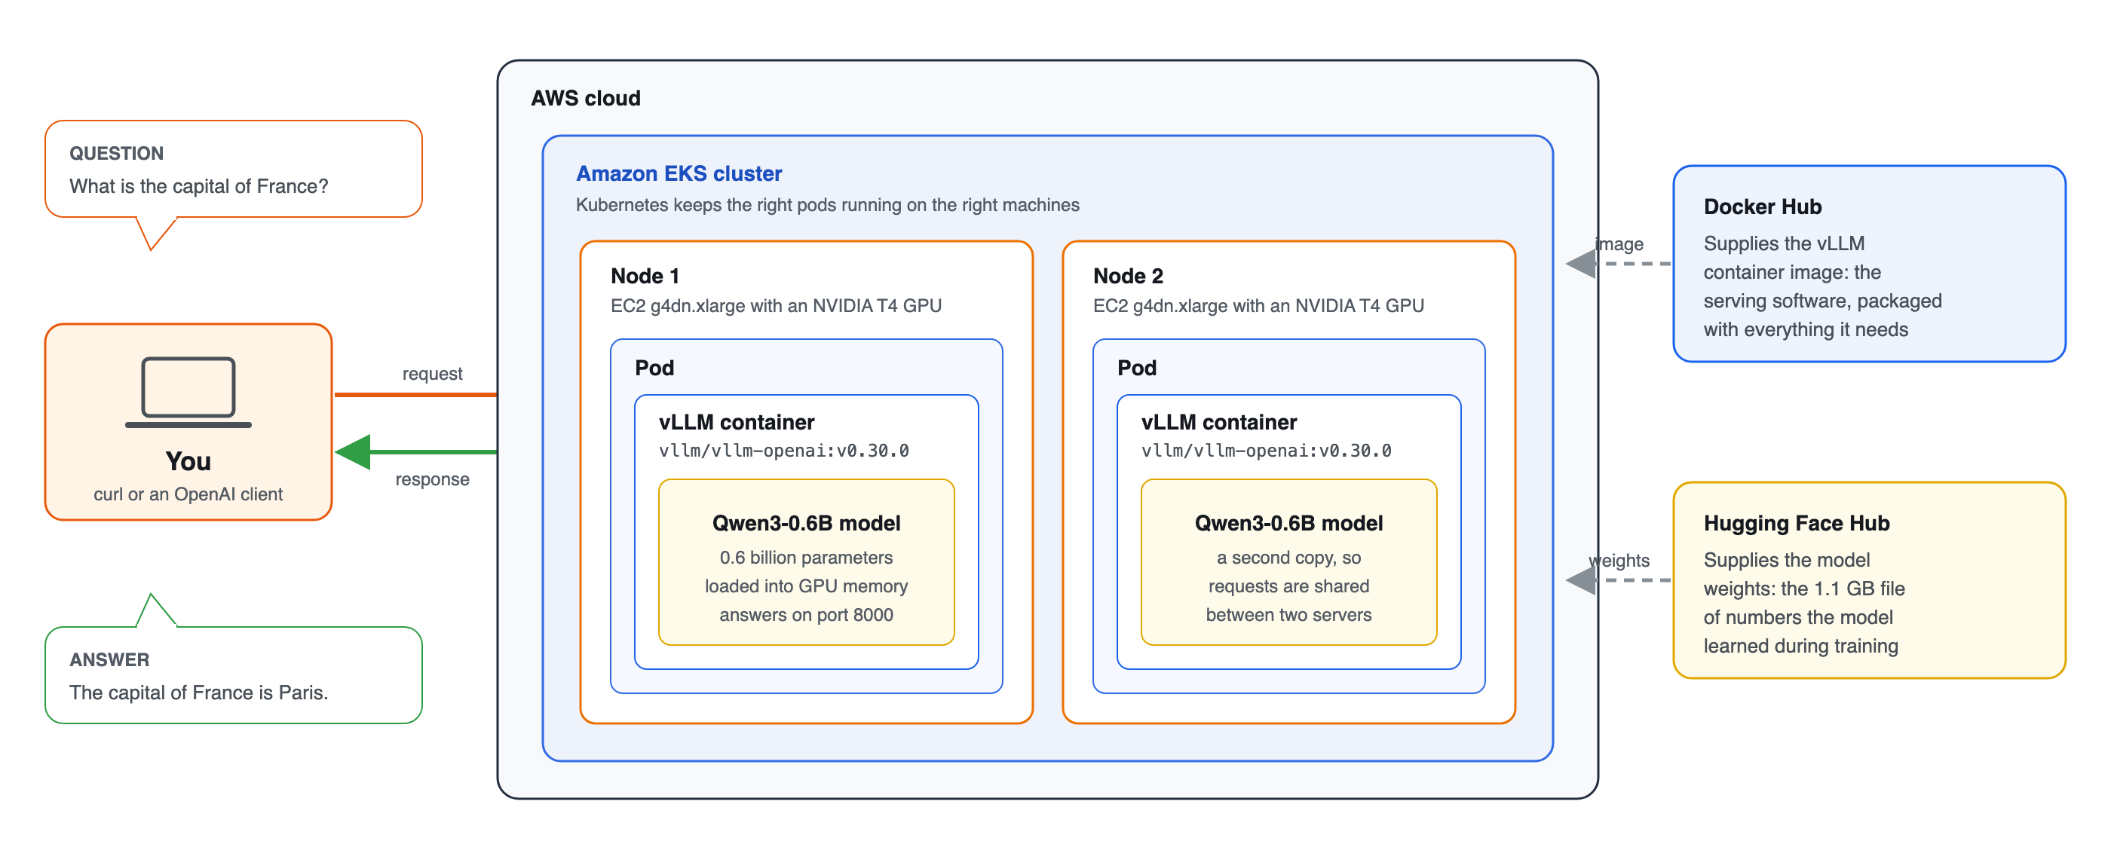Select the 'Node 2' heading

point(1128,276)
